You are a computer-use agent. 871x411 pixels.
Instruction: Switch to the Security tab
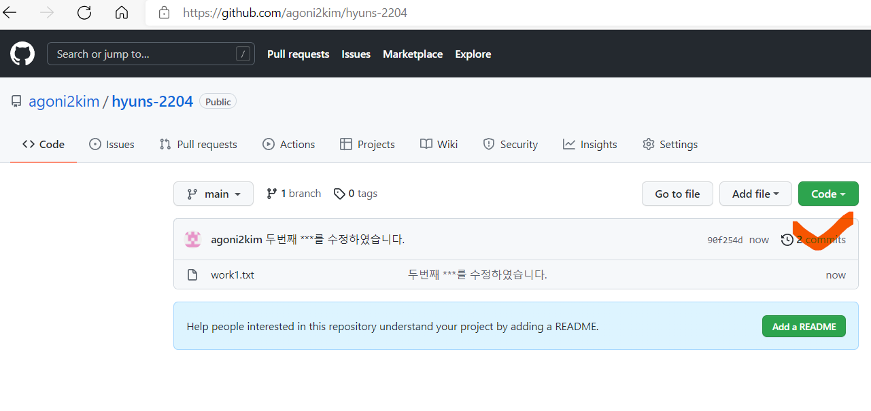pyautogui.click(x=511, y=144)
